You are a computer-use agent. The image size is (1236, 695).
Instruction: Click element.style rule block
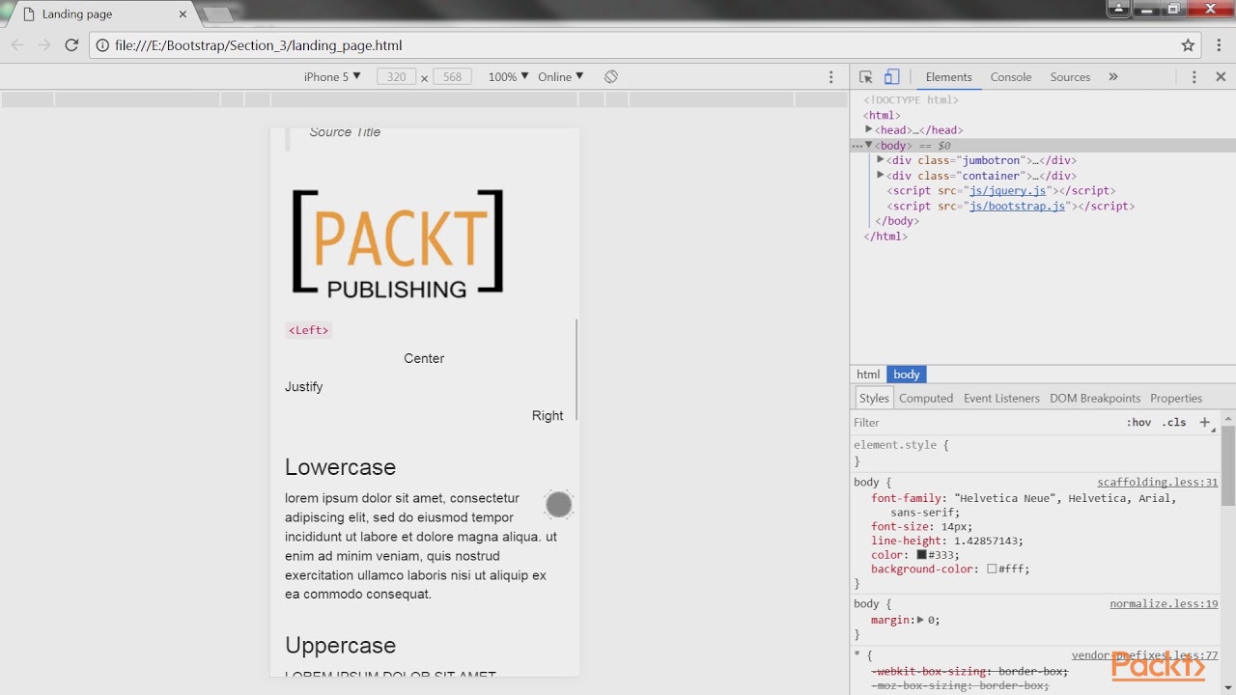[x=1036, y=453]
